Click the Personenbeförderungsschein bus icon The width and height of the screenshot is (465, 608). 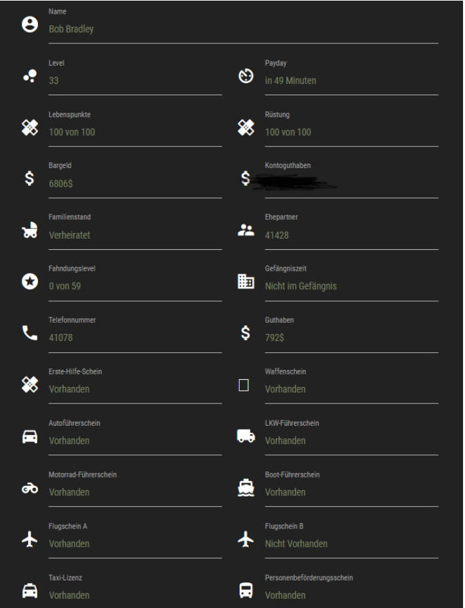[x=246, y=592]
